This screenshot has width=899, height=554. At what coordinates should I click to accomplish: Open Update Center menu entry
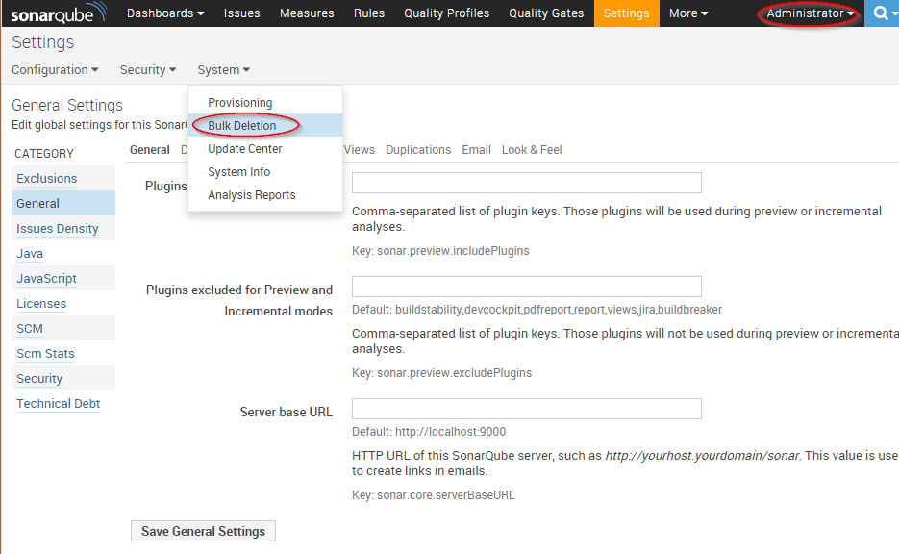265,148
